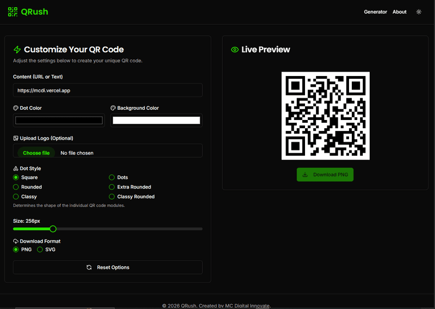
Task: Pick the Rounded dot style
Action: click(x=16, y=187)
